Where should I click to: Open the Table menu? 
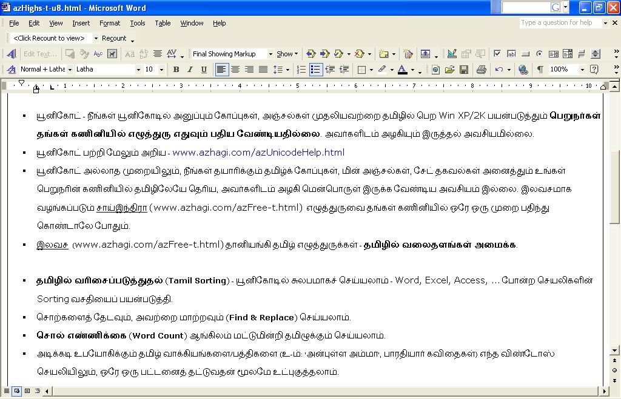point(163,23)
